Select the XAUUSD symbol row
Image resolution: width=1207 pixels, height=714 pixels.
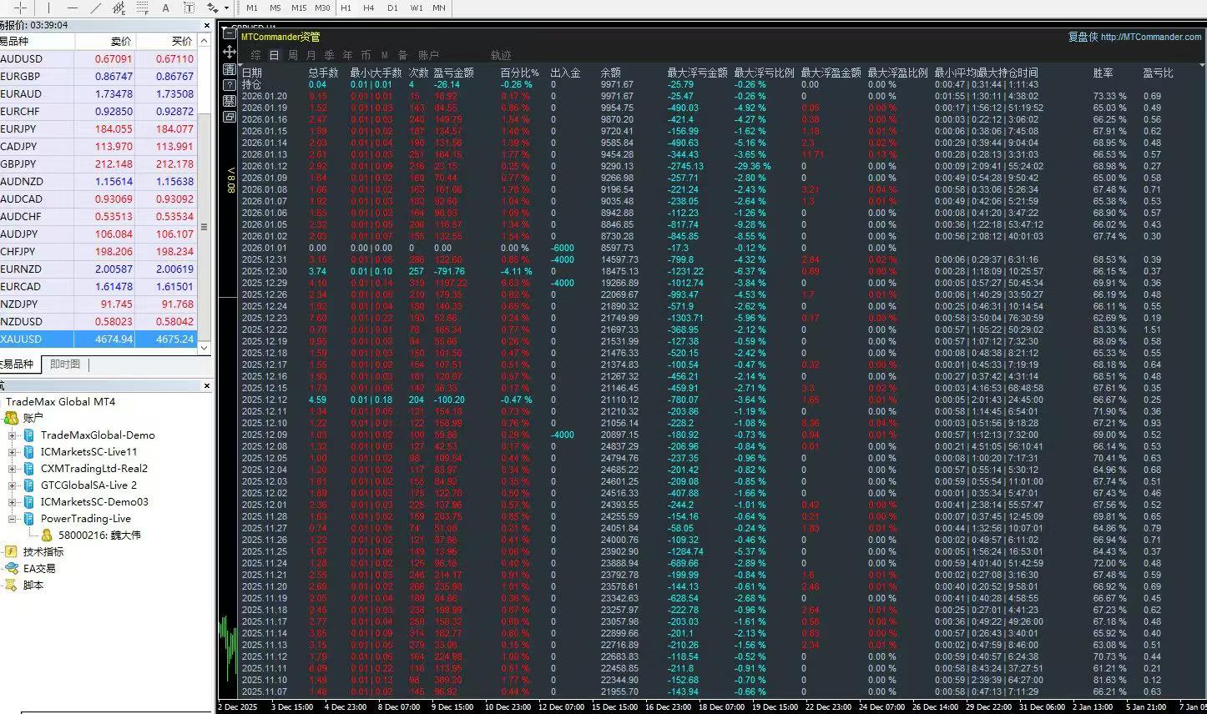coord(98,339)
